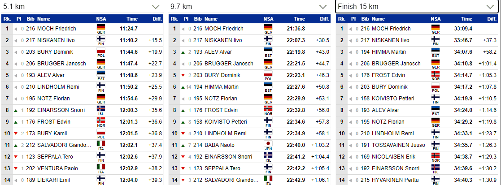501x185 pixels.
Task: Open TOSSAVAINEN Juuso result row
Action: [x=417, y=145]
